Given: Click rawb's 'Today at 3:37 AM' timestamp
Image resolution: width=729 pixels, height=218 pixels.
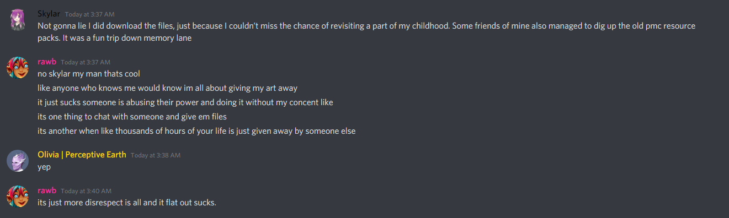Looking at the screenshot, I should tap(86, 62).
